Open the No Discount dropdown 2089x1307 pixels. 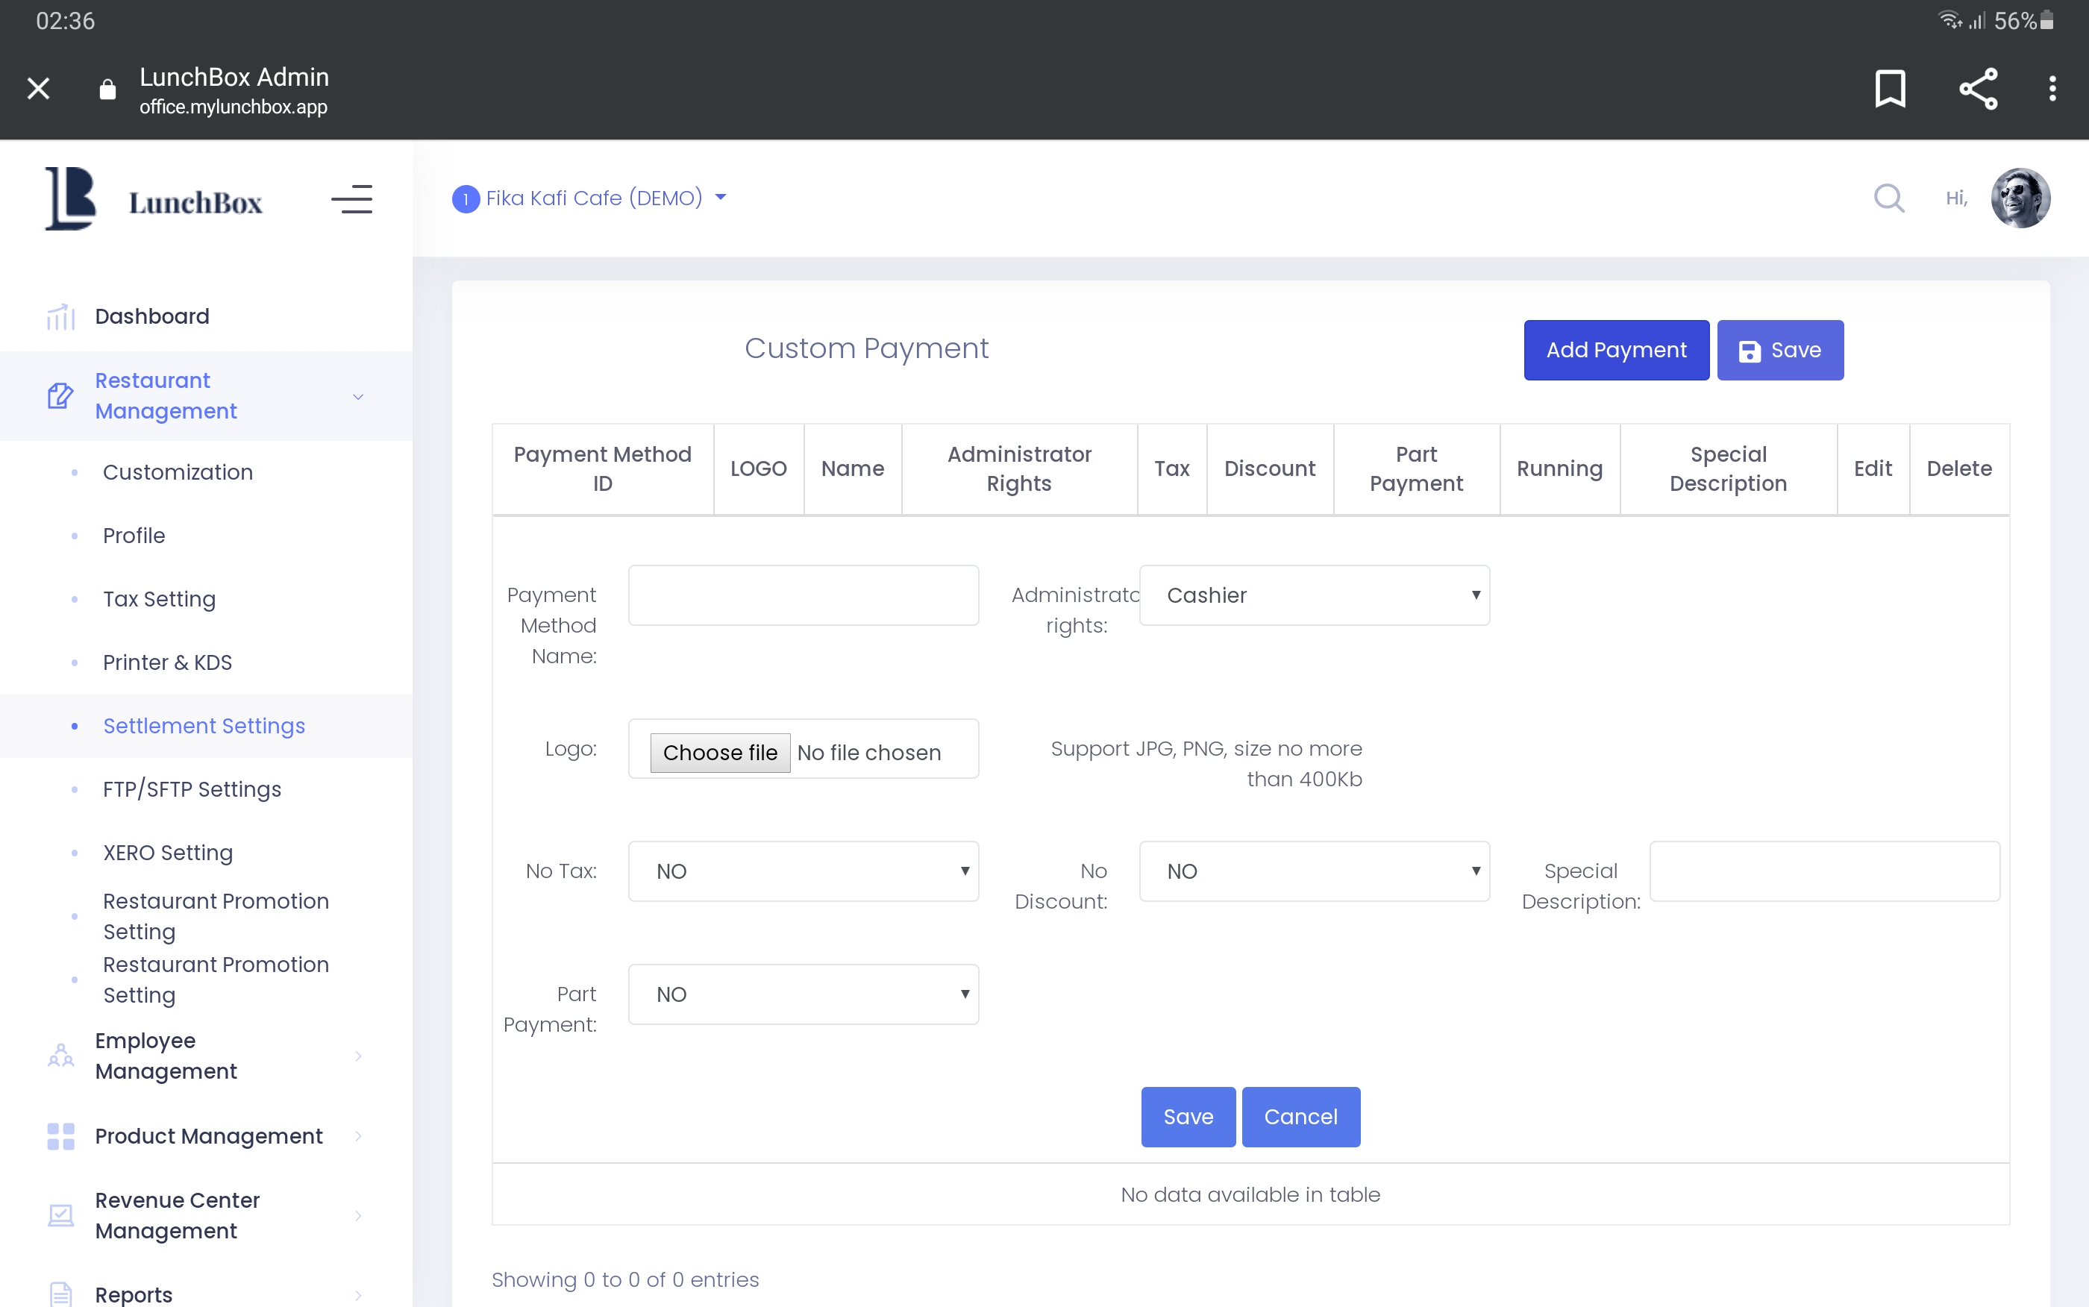pos(1314,871)
